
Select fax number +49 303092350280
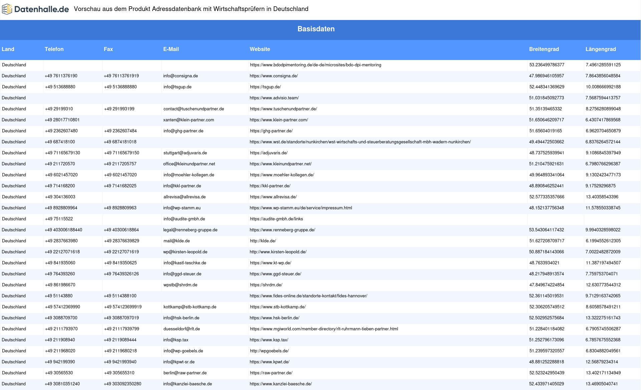[x=123, y=384]
